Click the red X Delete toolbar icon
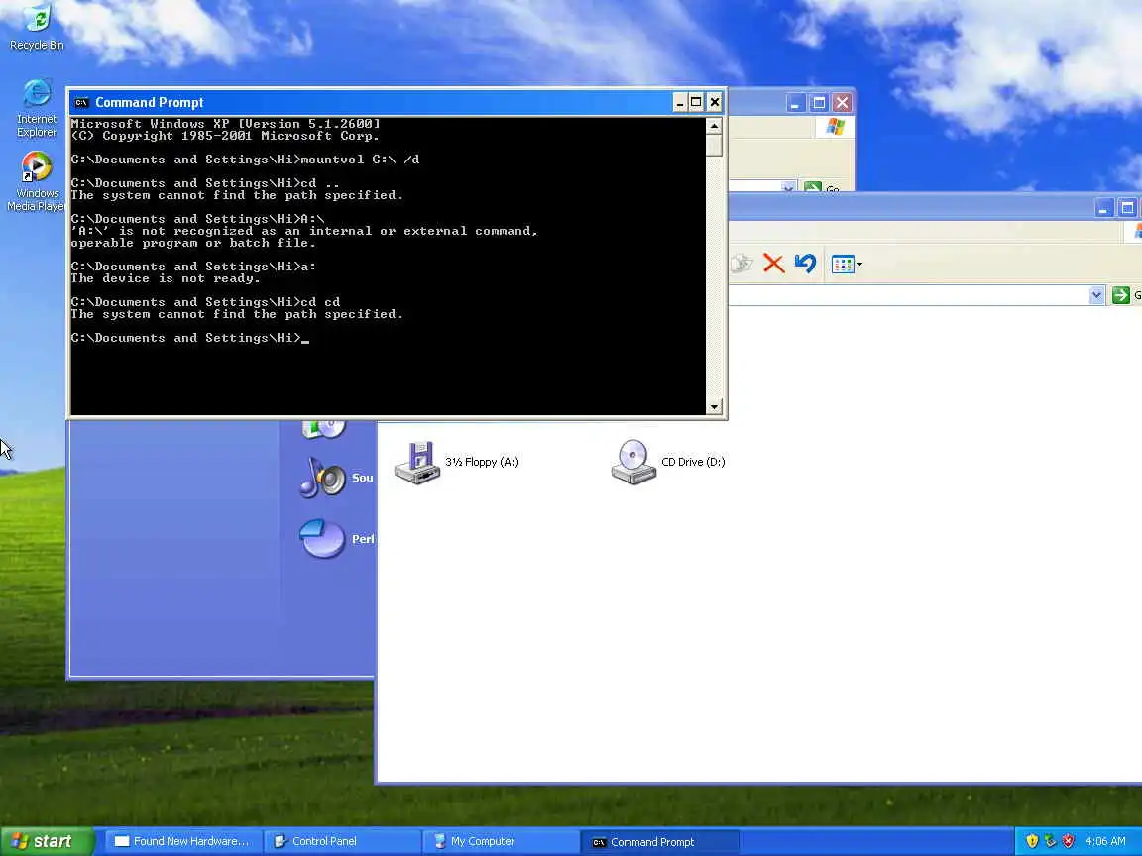 click(x=773, y=264)
